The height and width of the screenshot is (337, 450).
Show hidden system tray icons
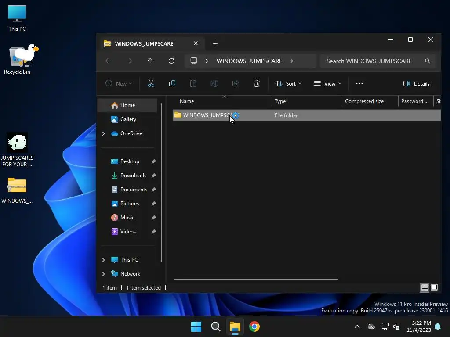357,326
